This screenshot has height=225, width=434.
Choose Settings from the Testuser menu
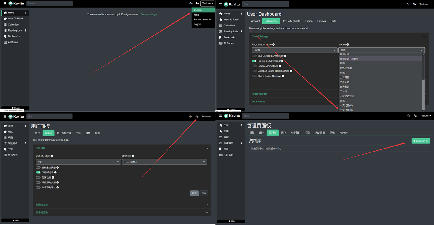(x=203, y=10)
